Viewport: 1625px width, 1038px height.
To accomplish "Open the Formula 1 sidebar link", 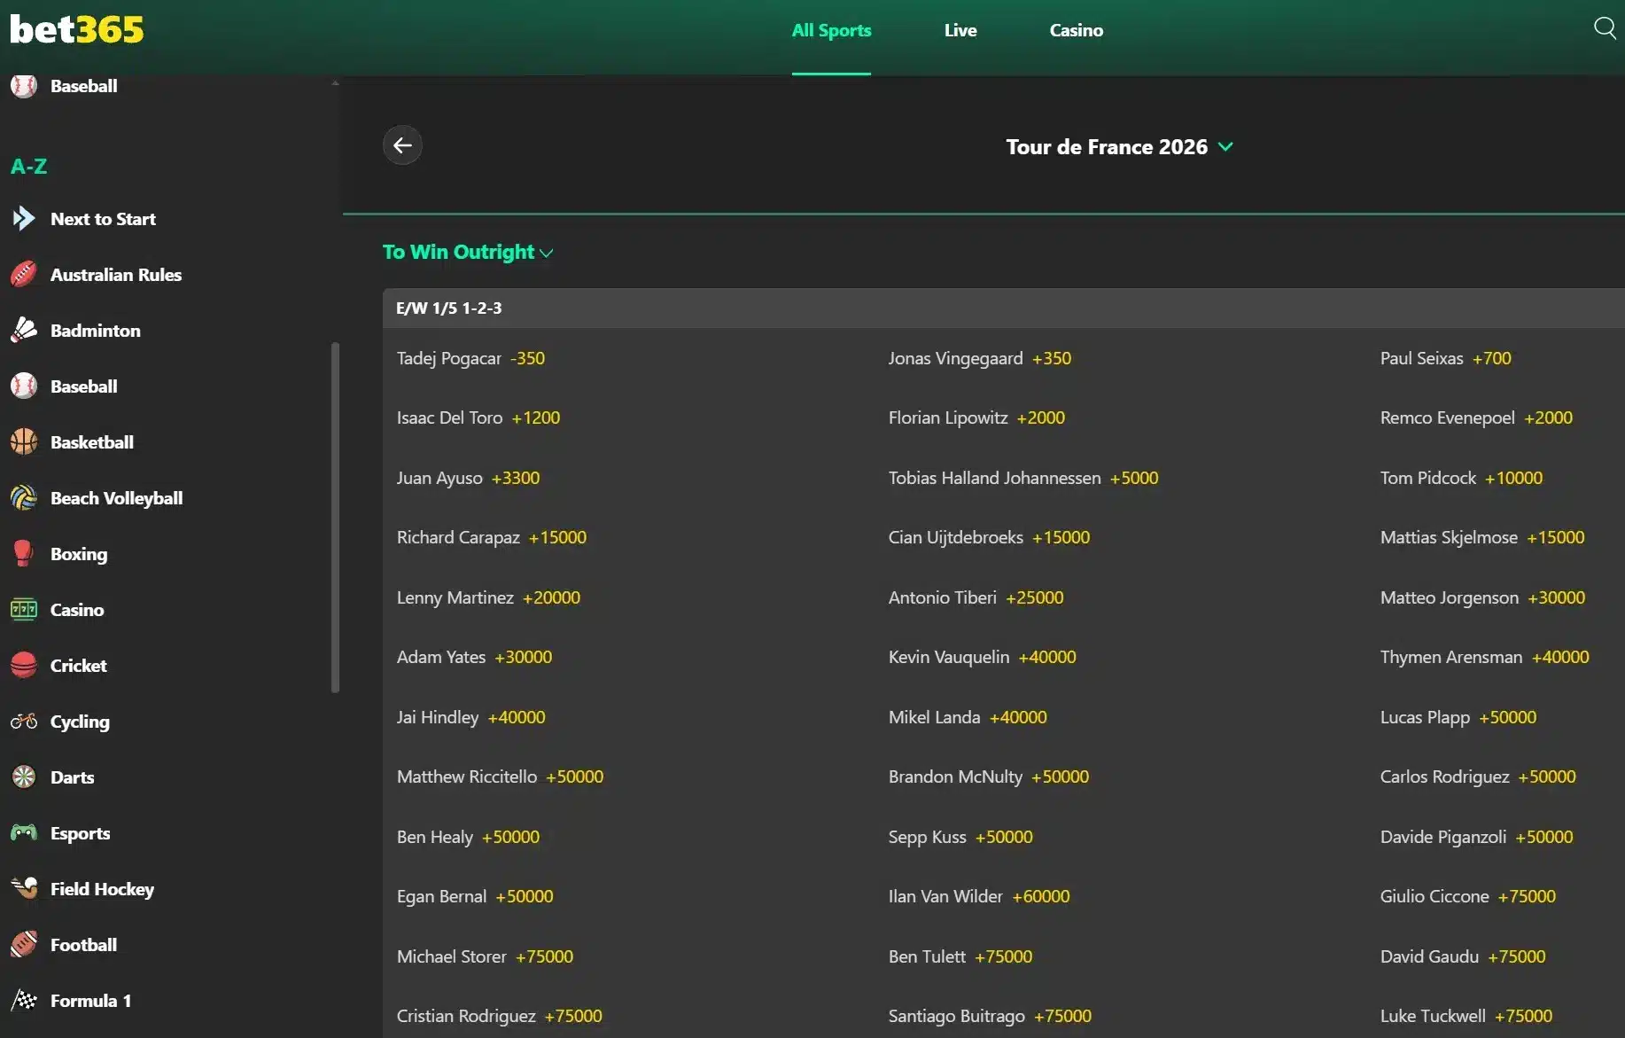I will pos(90,1001).
